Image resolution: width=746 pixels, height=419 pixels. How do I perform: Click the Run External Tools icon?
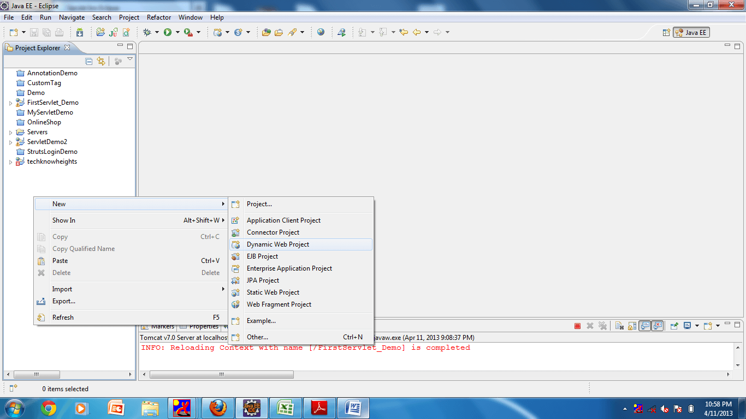pyautogui.click(x=188, y=32)
